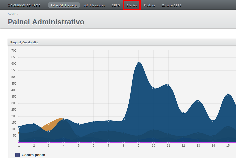Select the blue data point at day 4
This screenshot has height=158, width=236.
tap(64, 119)
